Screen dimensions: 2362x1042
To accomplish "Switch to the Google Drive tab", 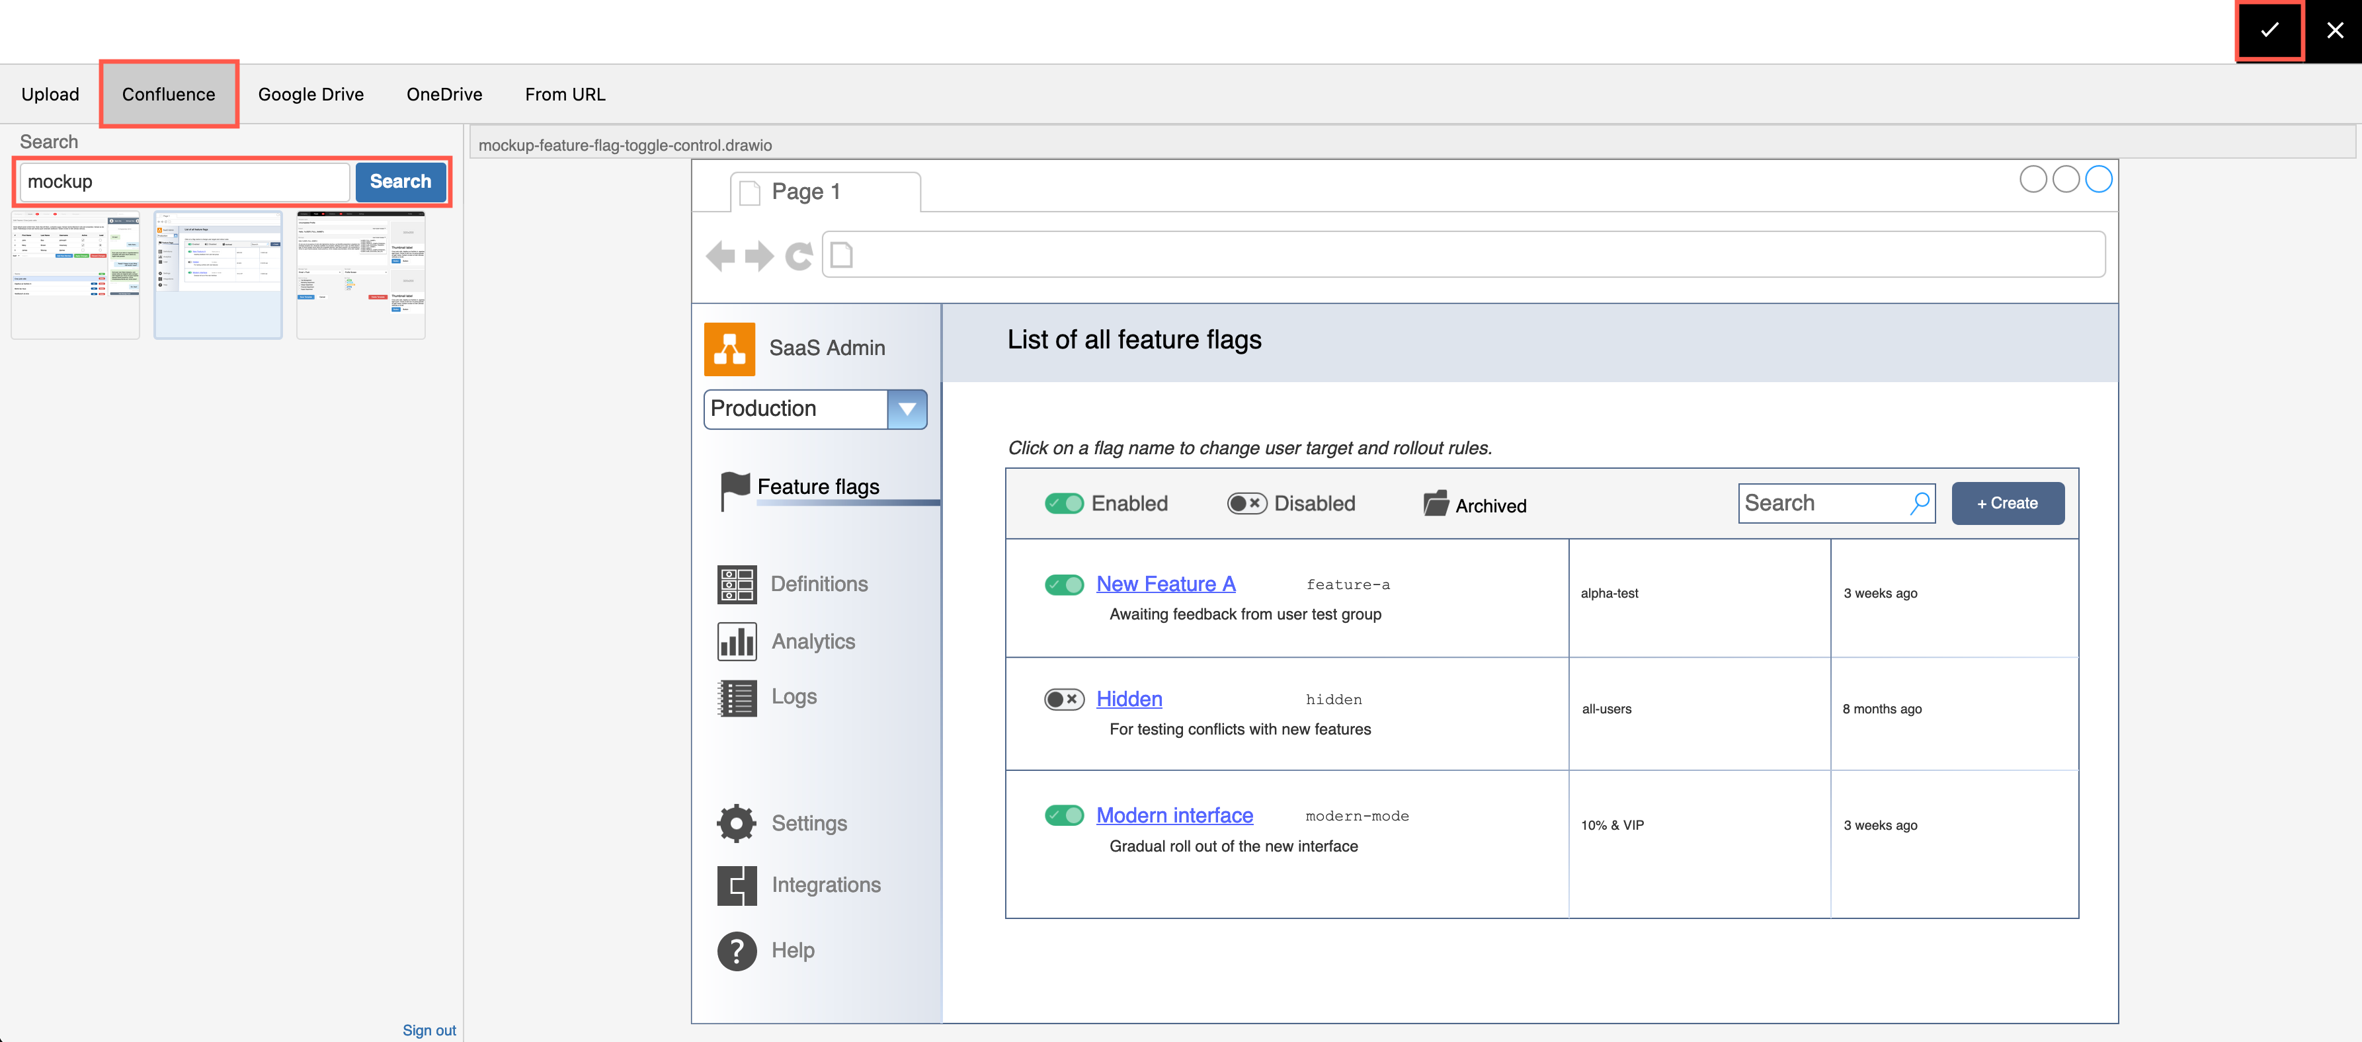I will coord(311,93).
